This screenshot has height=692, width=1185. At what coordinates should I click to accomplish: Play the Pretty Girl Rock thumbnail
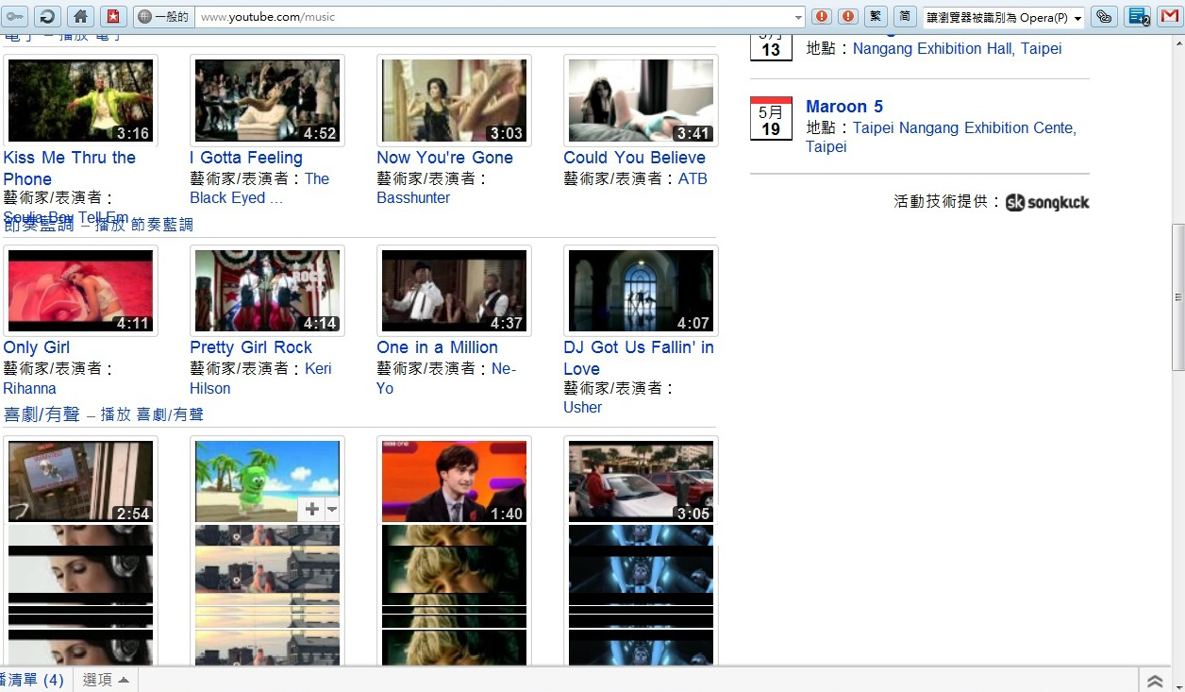point(267,291)
